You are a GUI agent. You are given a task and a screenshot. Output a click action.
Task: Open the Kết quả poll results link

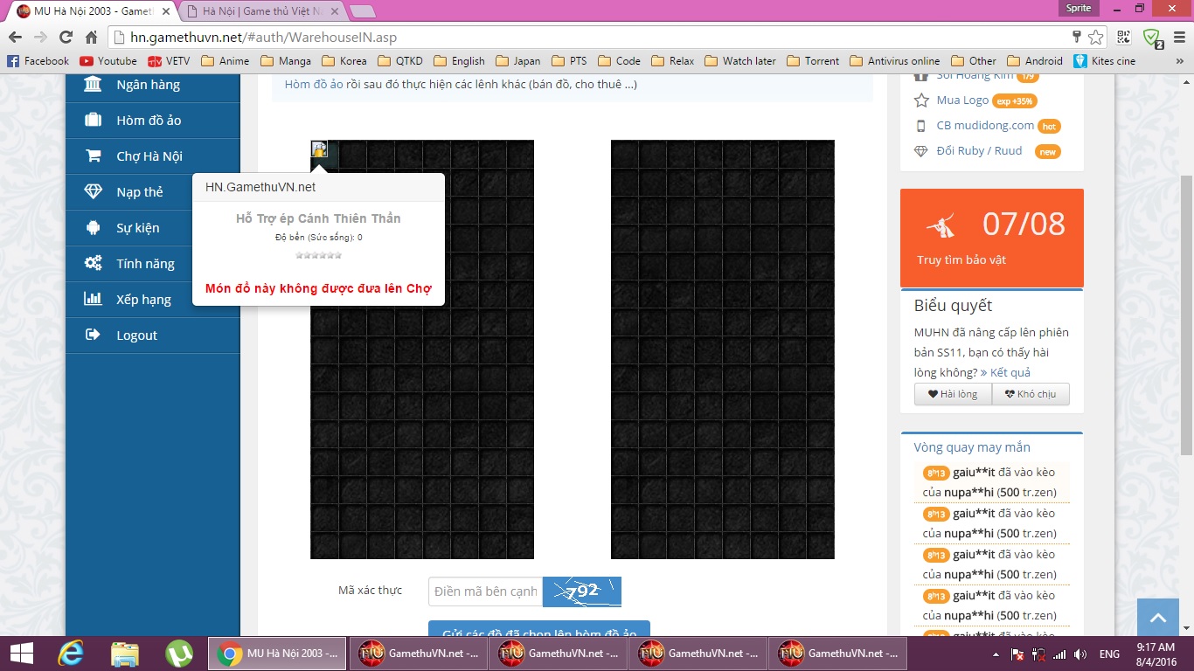(1005, 373)
